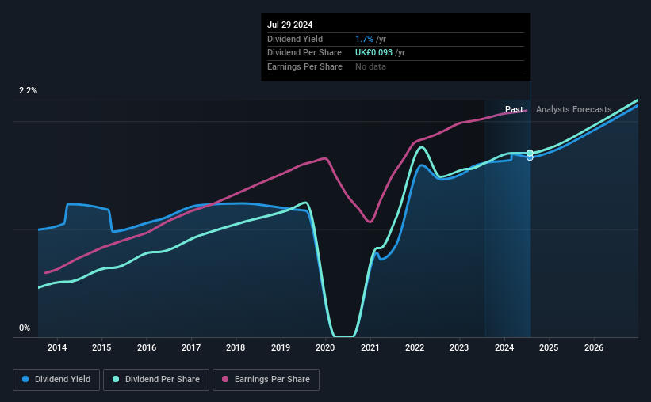Click the tooltip Dividend Yield row label

[295, 39]
